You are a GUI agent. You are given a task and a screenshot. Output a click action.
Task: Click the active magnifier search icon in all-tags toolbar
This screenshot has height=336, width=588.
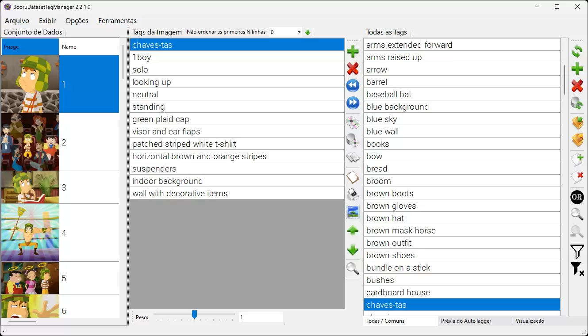[x=577, y=214]
